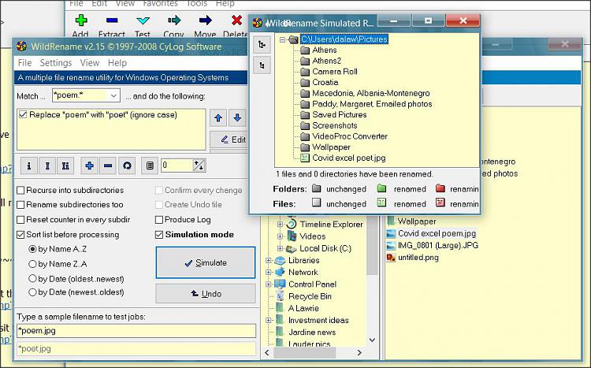Expand the Network node
The width and height of the screenshot is (591, 368).
pyautogui.click(x=269, y=272)
